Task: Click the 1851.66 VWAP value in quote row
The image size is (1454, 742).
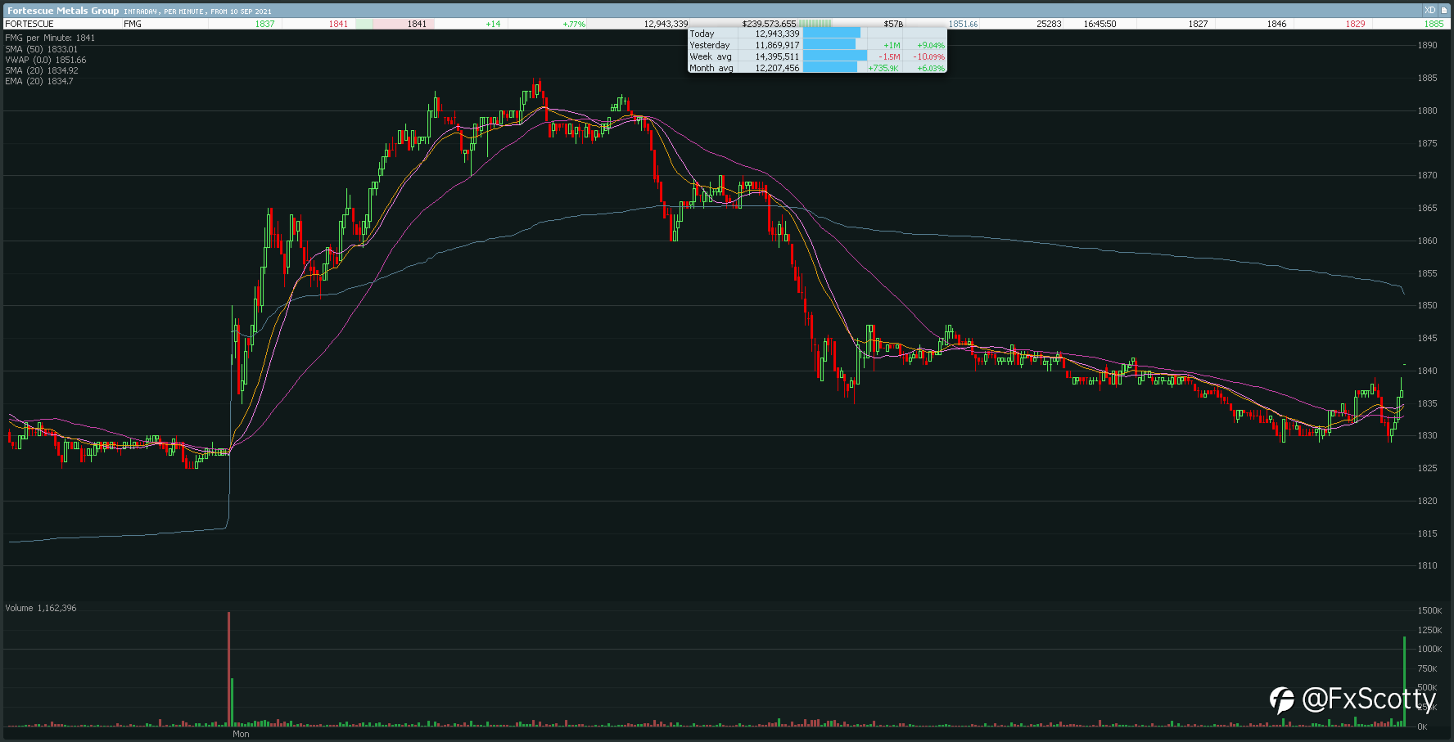Action: point(963,24)
